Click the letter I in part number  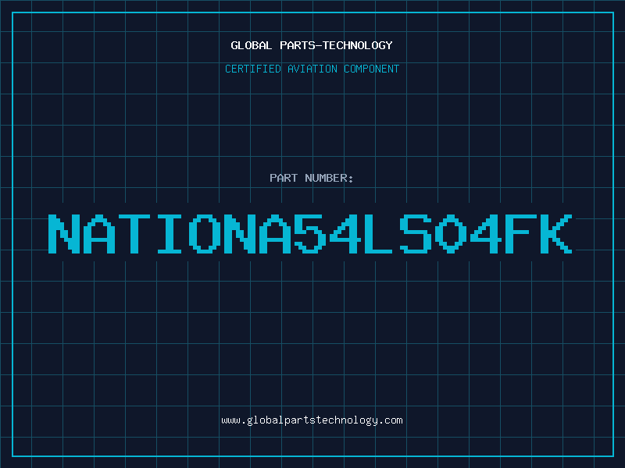coord(170,233)
